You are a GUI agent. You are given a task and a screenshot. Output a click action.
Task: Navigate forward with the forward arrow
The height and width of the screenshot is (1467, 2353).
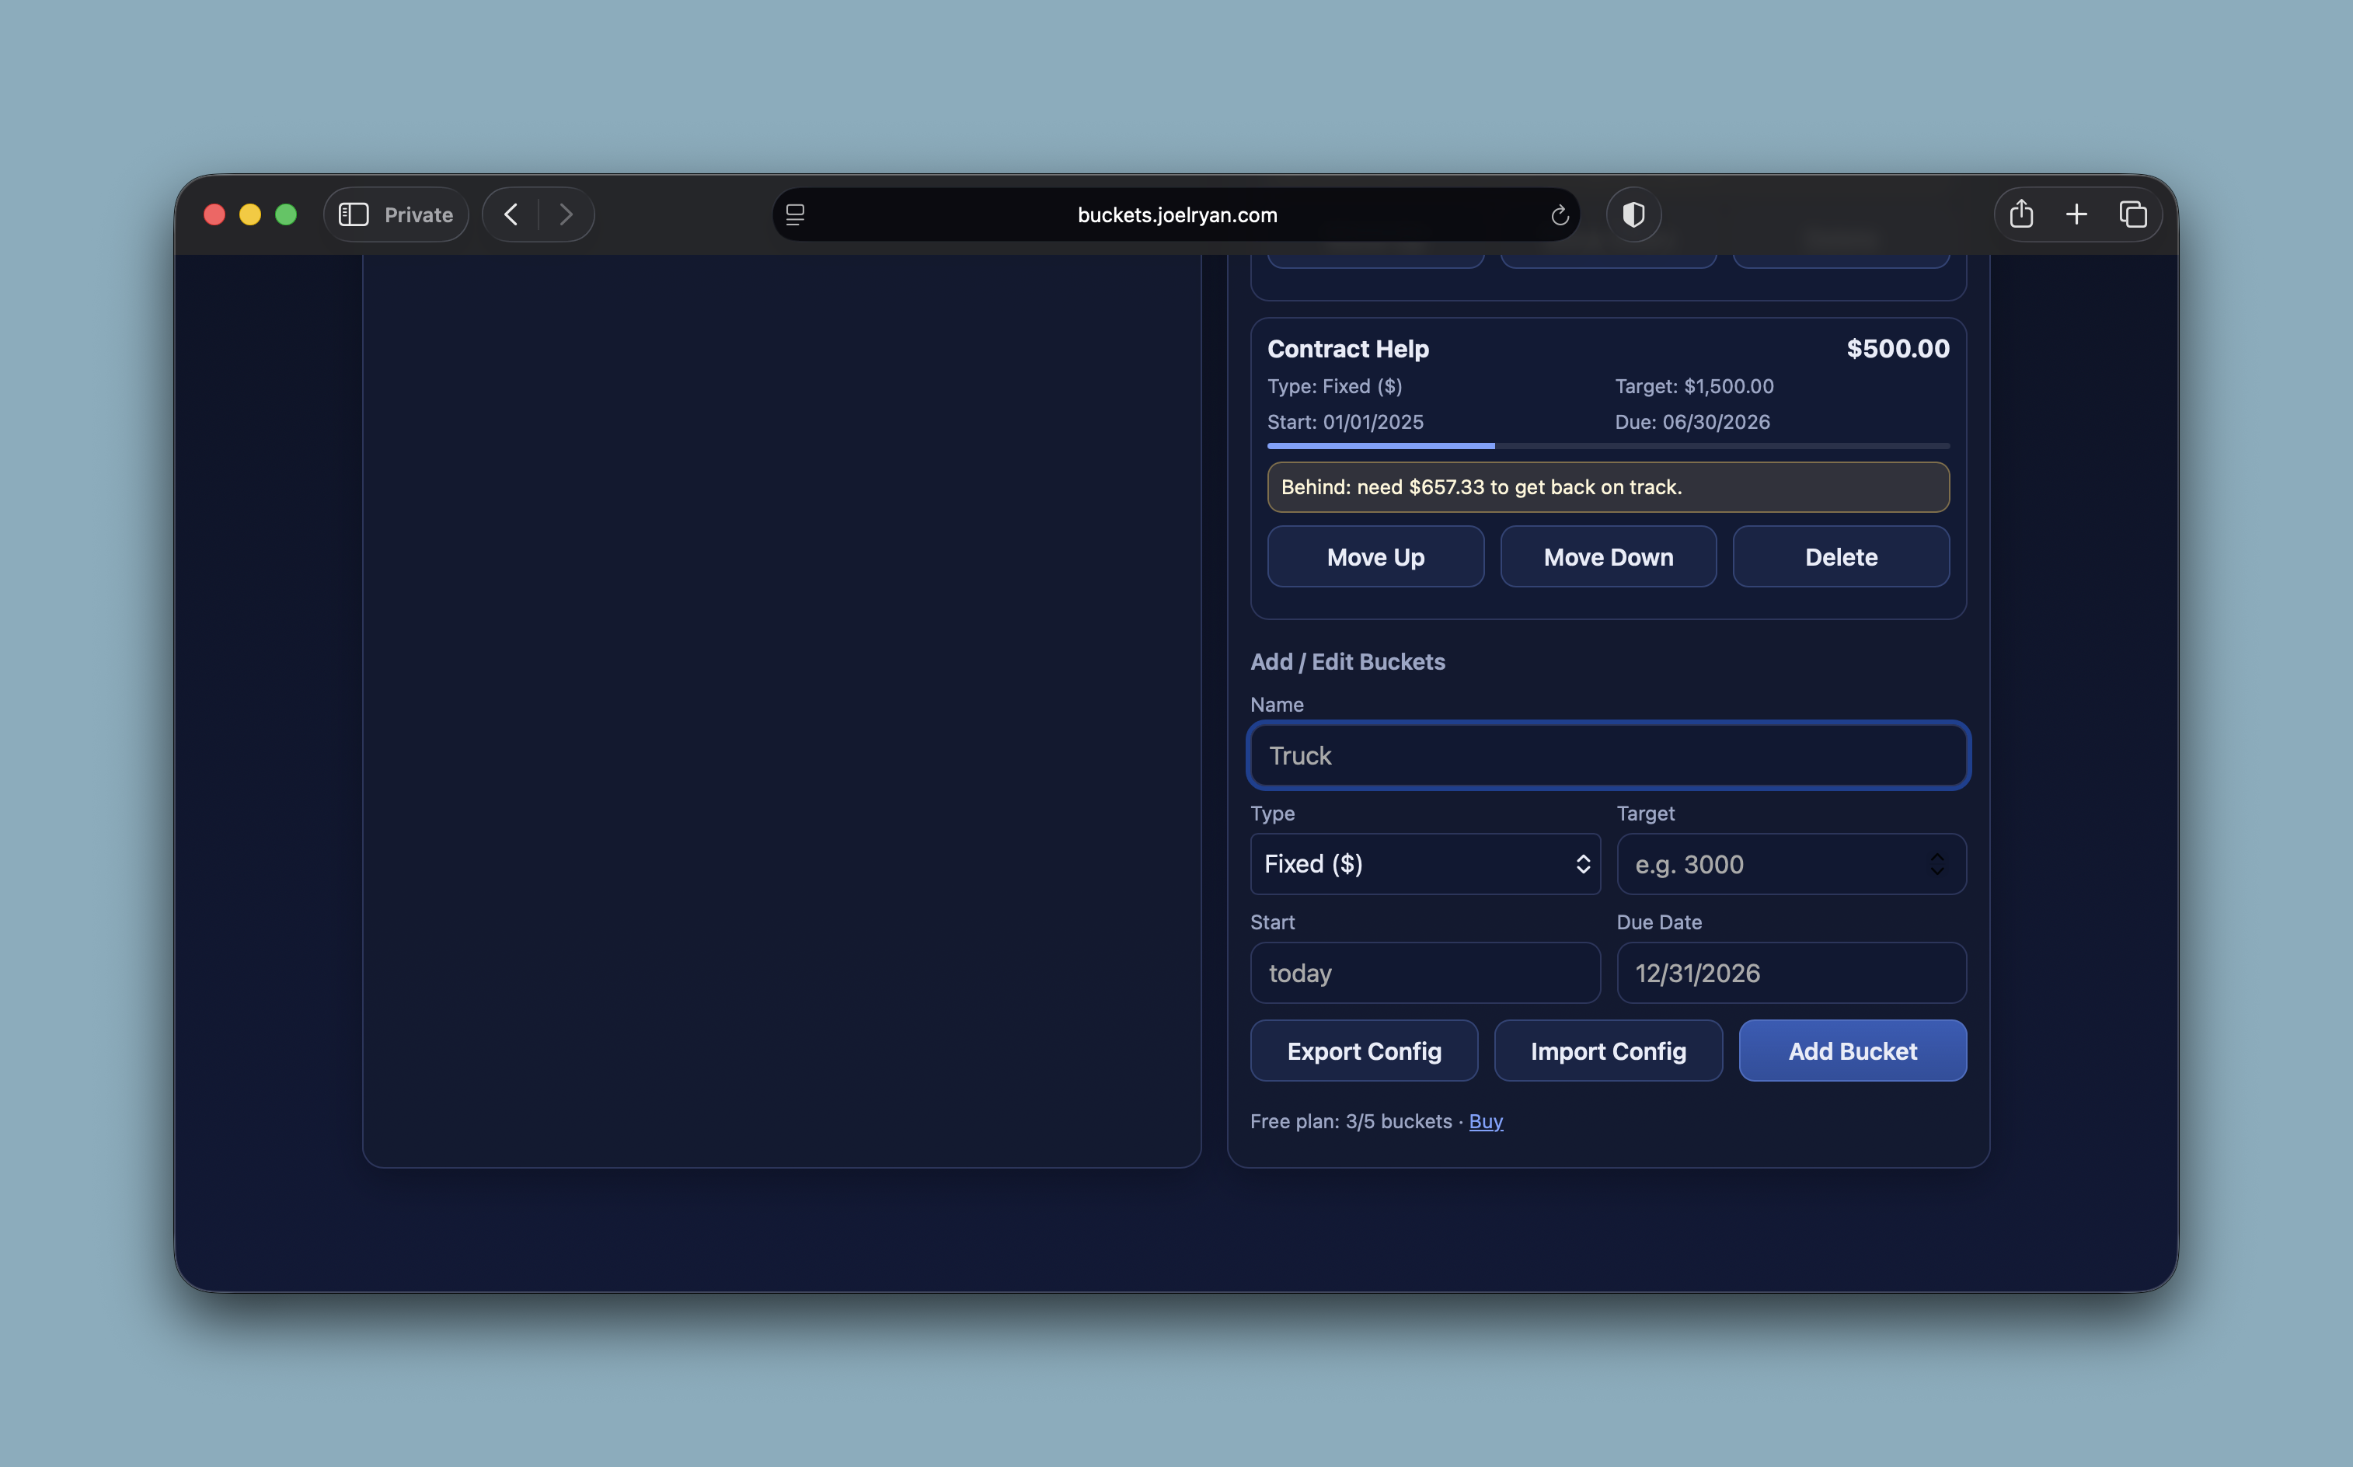point(566,214)
